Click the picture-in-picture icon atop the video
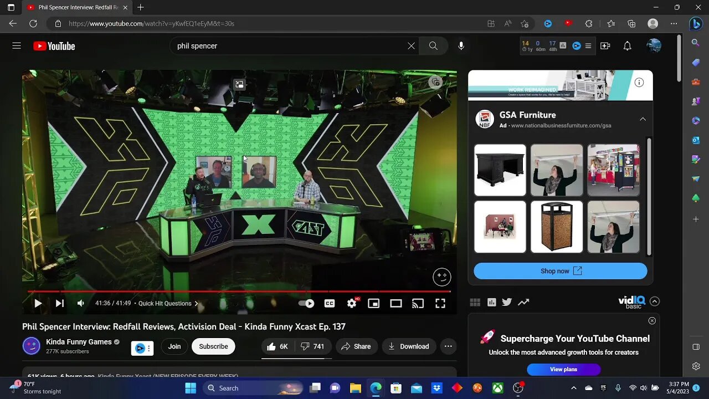 [239, 84]
